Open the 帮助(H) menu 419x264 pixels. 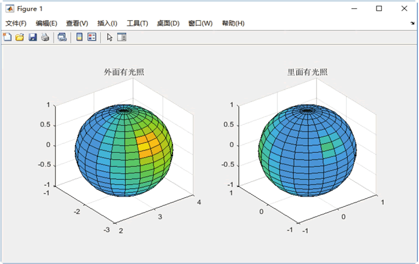233,23
